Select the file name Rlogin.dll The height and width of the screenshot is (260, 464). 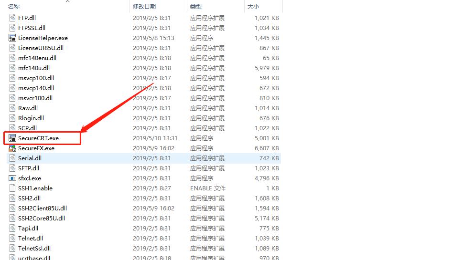click(x=31, y=118)
